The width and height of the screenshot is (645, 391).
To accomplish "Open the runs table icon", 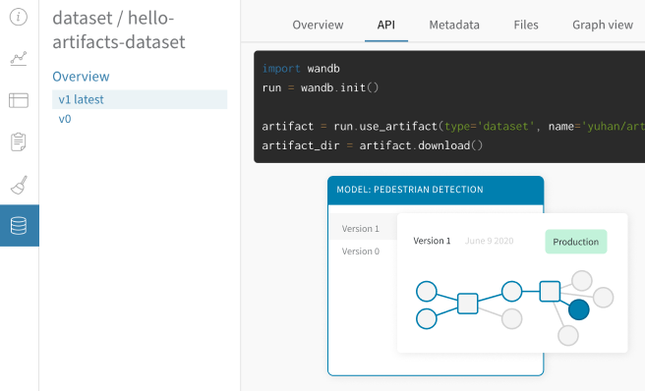I will 19,100.
